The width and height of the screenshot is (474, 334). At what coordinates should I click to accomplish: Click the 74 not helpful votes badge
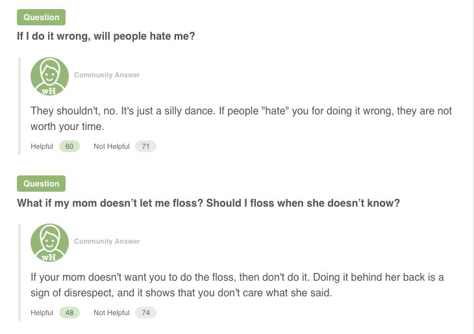click(x=145, y=313)
